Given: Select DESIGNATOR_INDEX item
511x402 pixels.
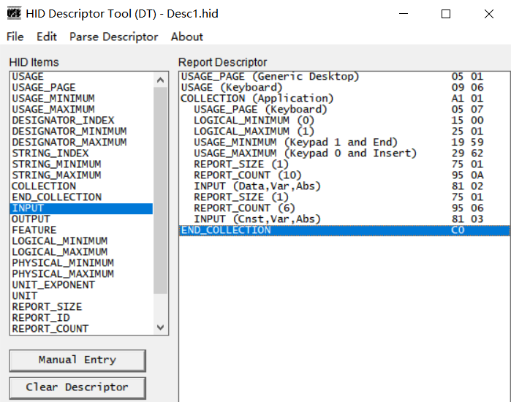Looking at the screenshot, I should pos(81,120).
